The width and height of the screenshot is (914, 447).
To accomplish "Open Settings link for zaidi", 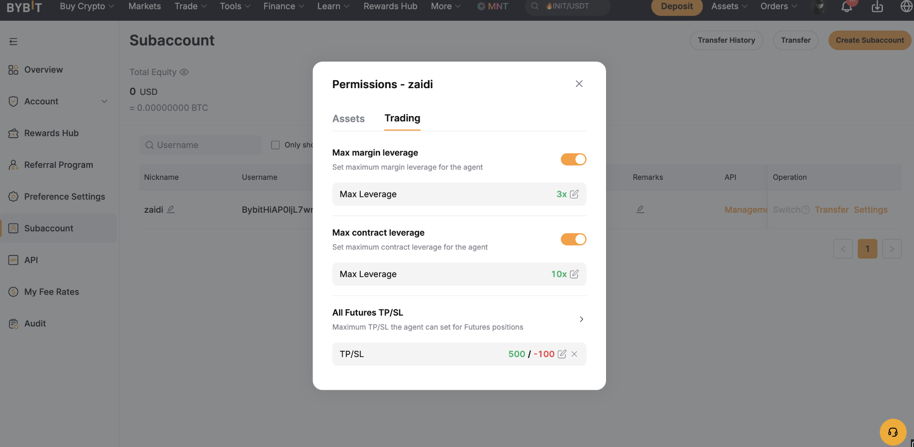I will tap(870, 210).
